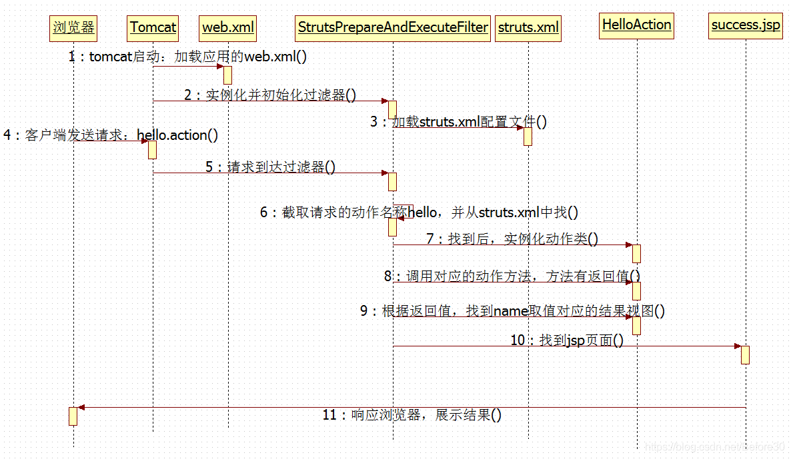
Task: Select activation bar on web.xml lifeline
Action: point(228,75)
